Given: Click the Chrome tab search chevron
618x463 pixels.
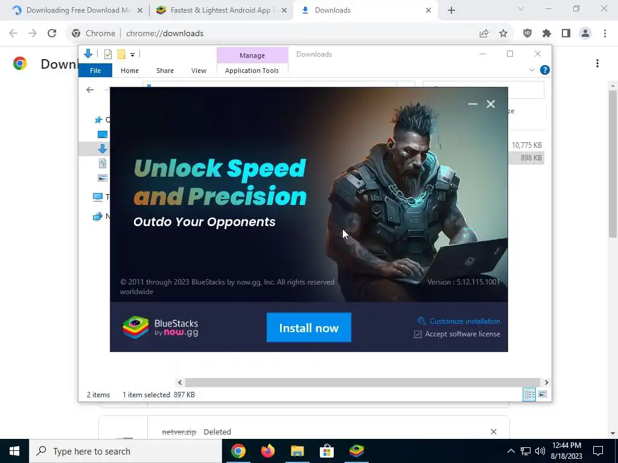Looking at the screenshot, I should (521, 8).
